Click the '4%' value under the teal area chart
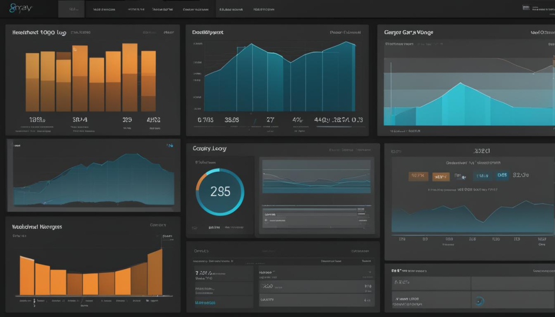This screenshot has height=317, width=555. coord(297,120)
